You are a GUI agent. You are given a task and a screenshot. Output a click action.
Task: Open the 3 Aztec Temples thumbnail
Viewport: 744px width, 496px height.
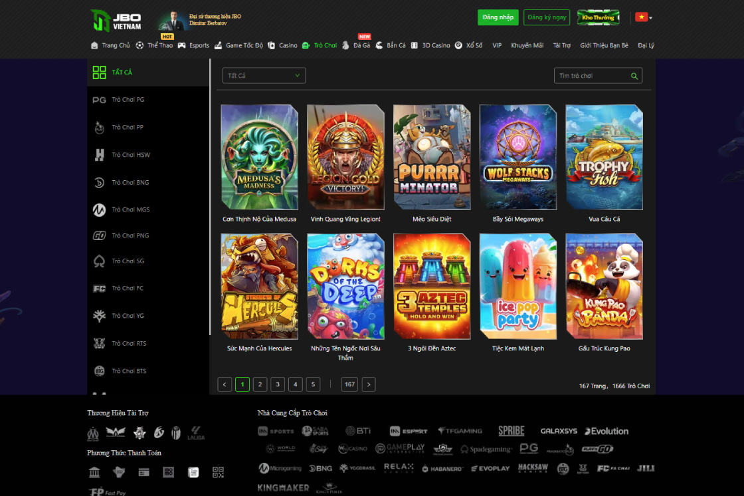coord(432,287)
